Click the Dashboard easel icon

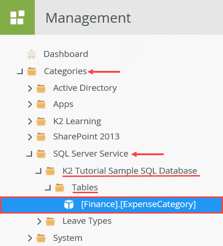click(32, 54)
